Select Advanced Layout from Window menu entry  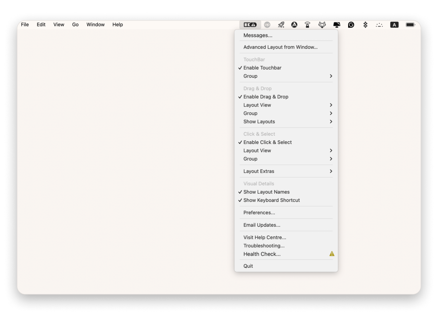tap(280, 47)
